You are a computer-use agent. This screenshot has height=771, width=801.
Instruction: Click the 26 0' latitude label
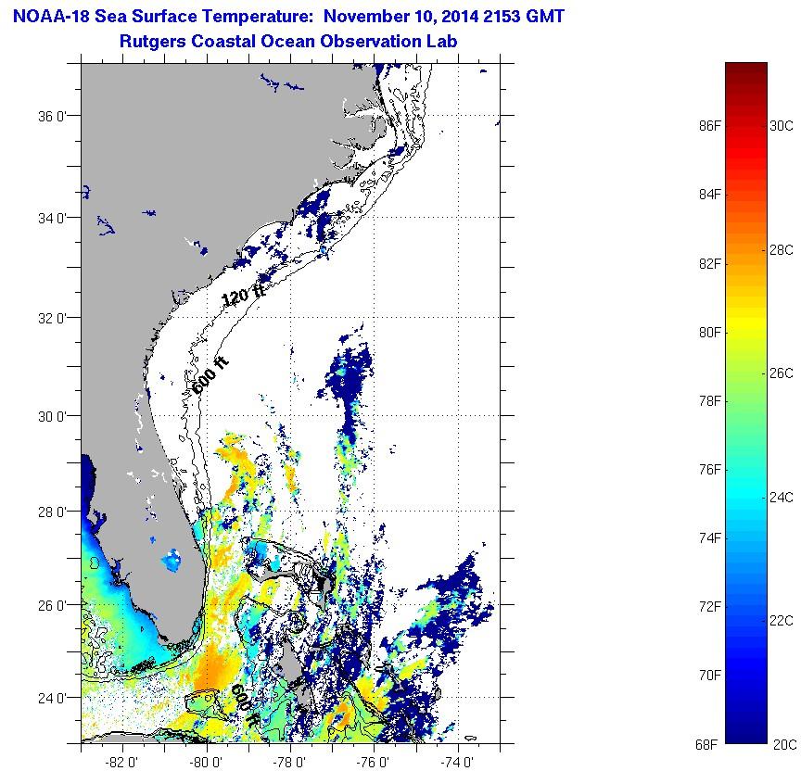click(x=53, y=606)
